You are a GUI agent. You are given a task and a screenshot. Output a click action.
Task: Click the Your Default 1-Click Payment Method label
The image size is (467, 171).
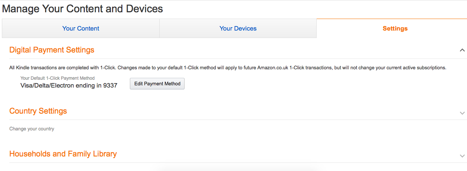(57, 78)
